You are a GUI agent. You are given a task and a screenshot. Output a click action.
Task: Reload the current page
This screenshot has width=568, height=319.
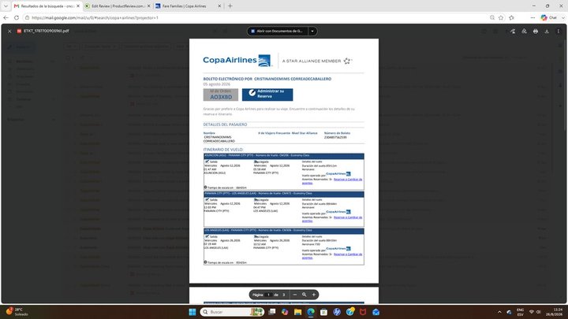(17, 17)
